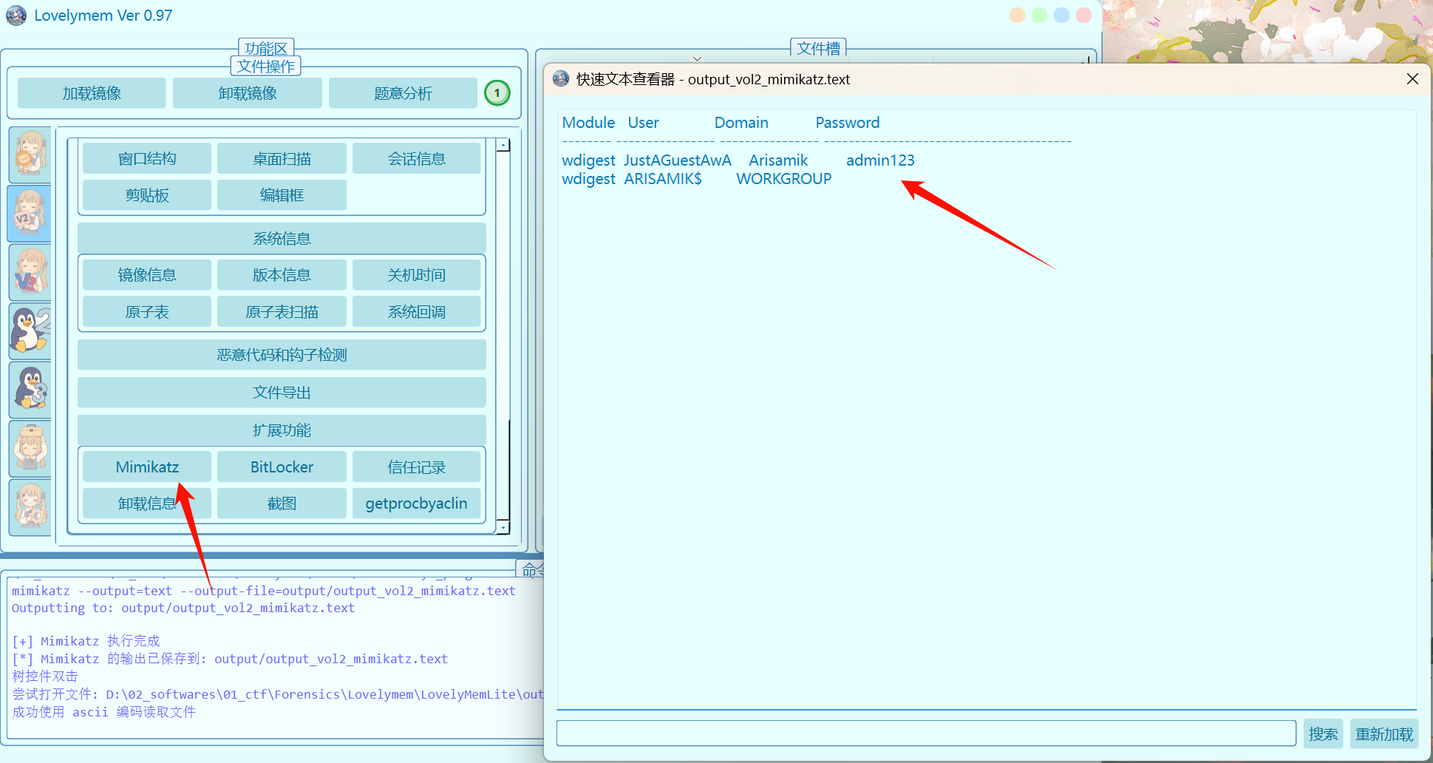Select the V2 girl sidebar icon
The height and width of the screenshot is (763, 1433).
(x=30, y=213)
